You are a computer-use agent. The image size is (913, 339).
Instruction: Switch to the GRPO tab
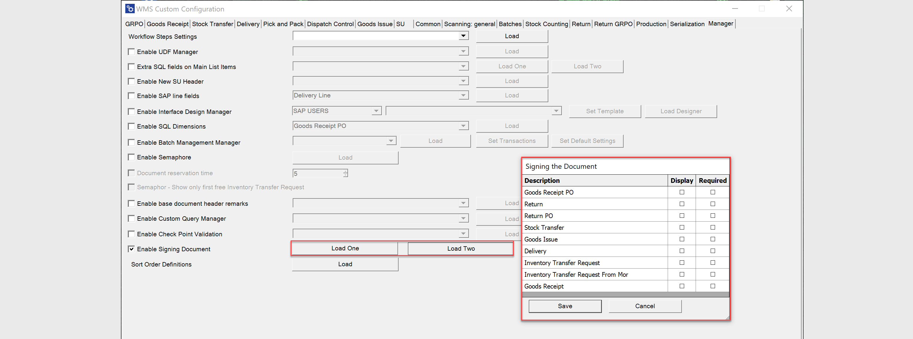134,24
